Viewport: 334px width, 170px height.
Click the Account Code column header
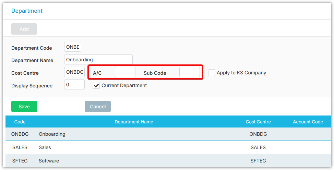(x=308, y=122)
